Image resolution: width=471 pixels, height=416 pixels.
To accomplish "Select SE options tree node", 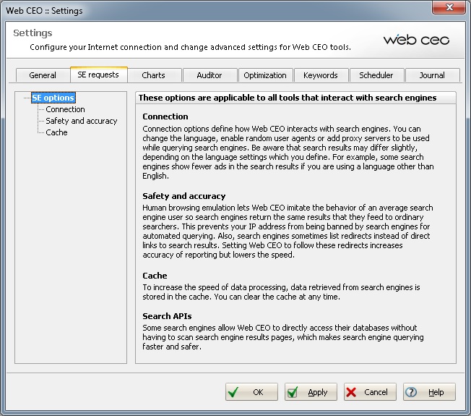I will click(x=53, y=98).
